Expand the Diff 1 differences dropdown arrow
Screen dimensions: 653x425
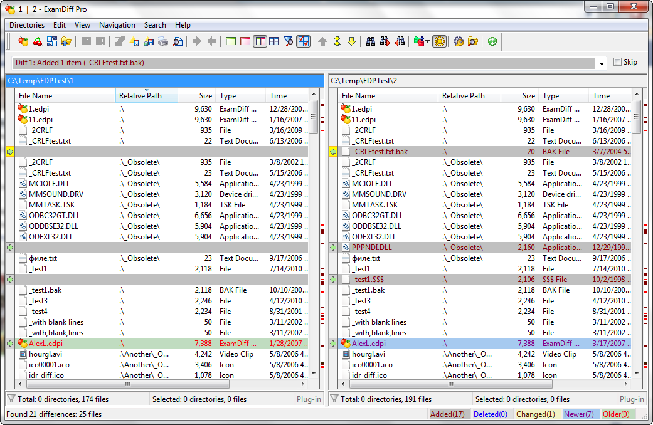(602, 63)
